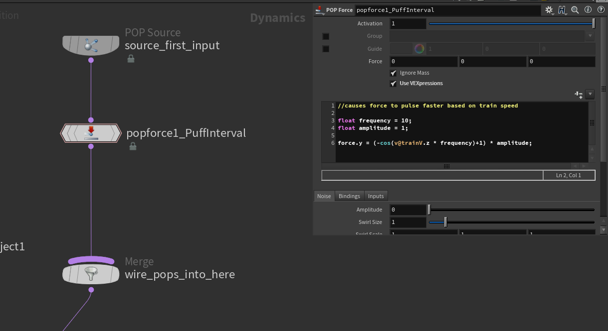Click the second Force value field
This screenshot has height=331, width=608.
coord(493,62)
